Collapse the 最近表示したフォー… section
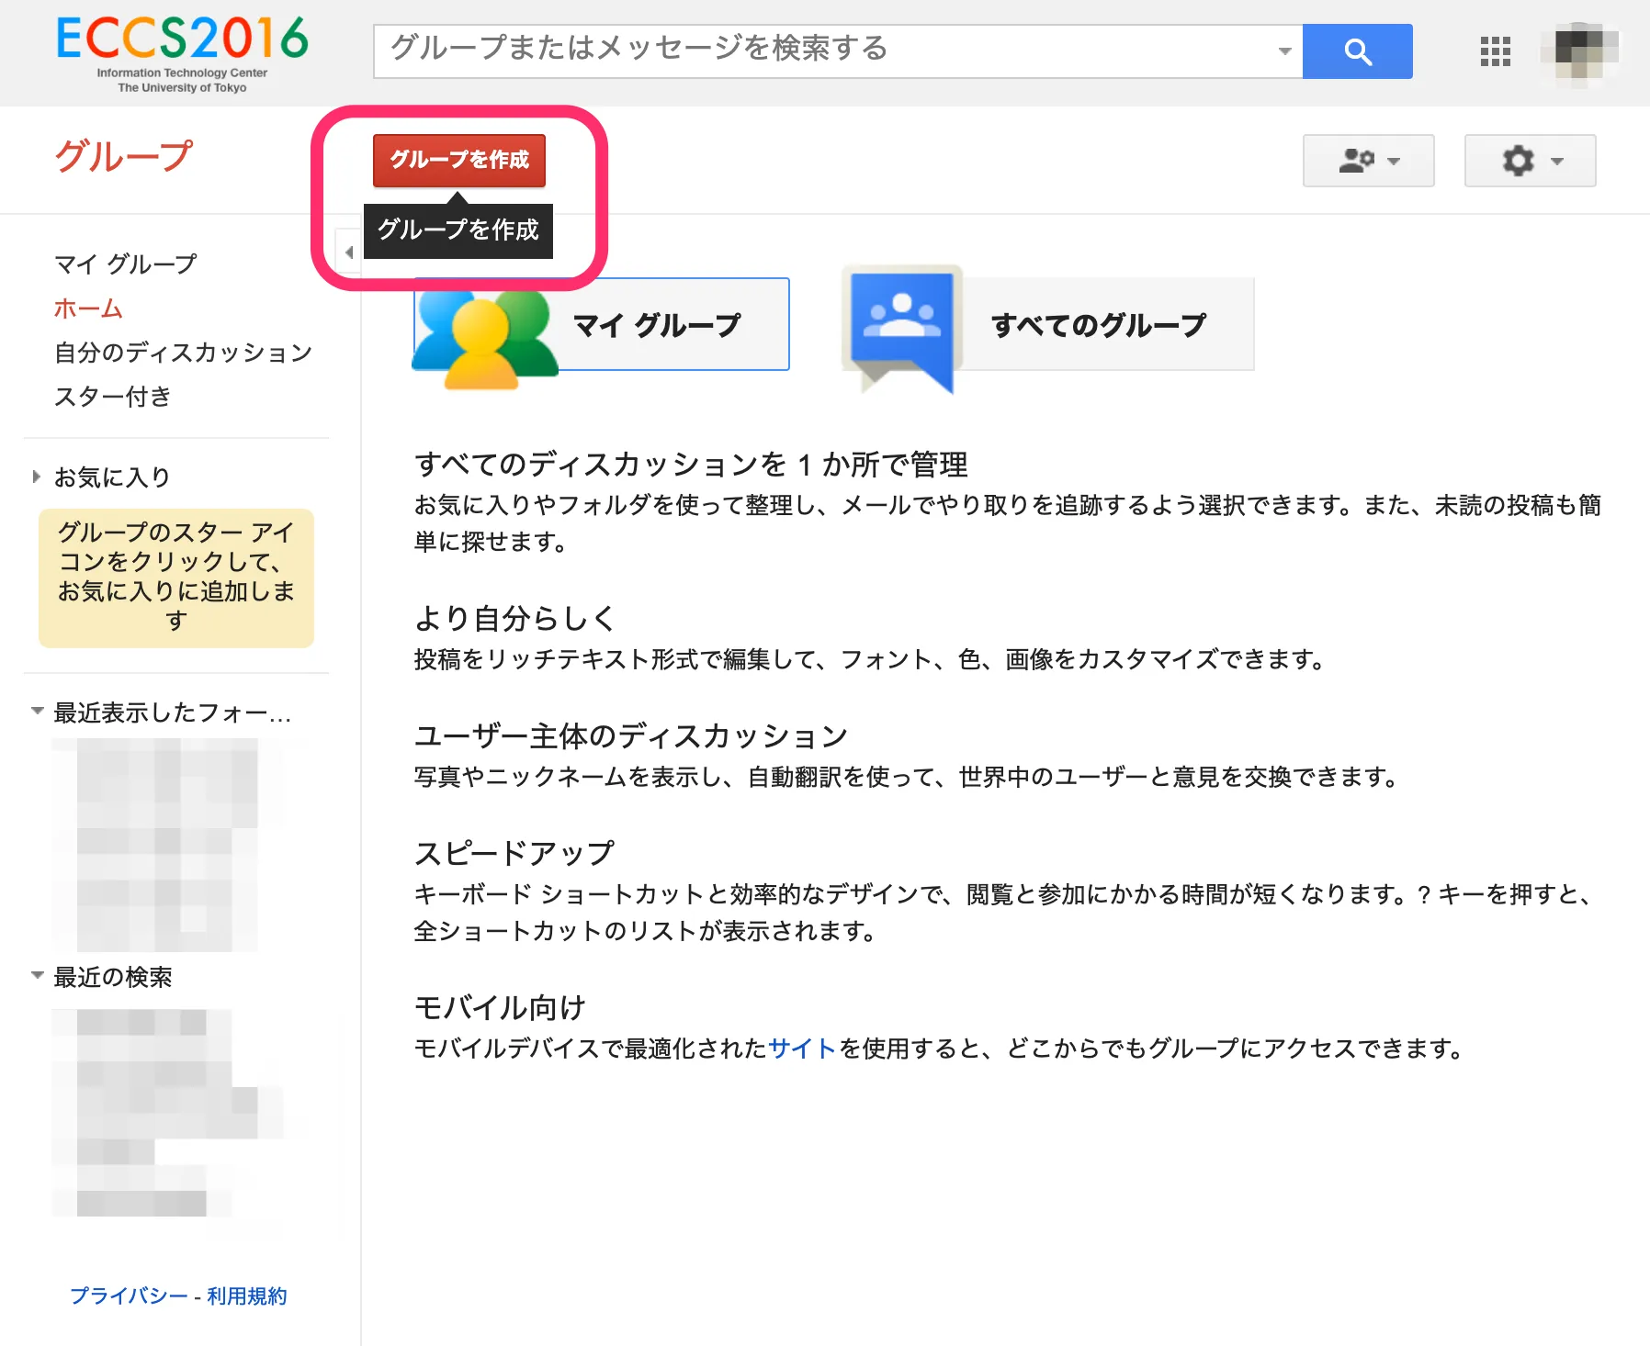 click(37, 712)
